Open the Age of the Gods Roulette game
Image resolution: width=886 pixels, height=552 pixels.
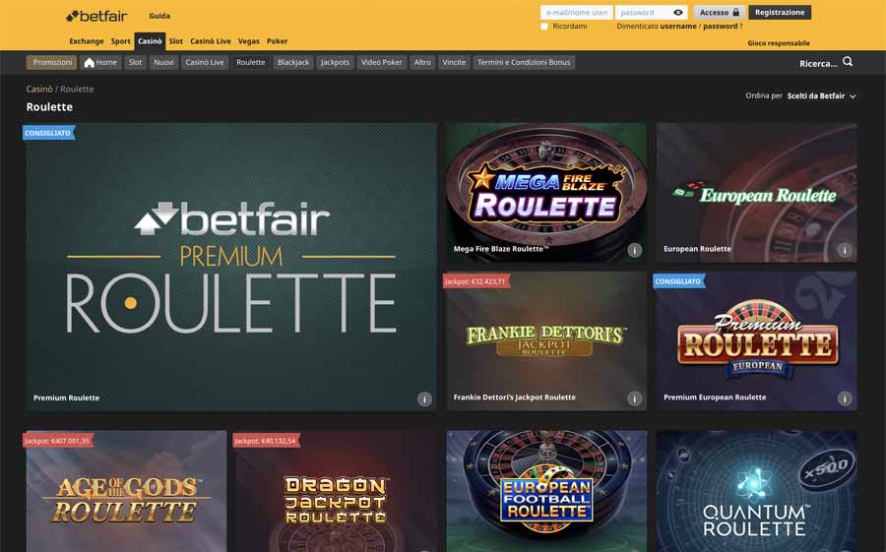(126, 492)
